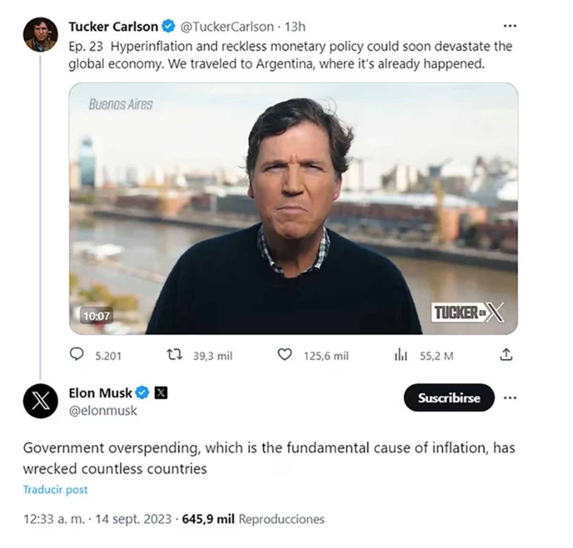
Task: Repost the Tucker Carlson post
Action: click(174, 354)
